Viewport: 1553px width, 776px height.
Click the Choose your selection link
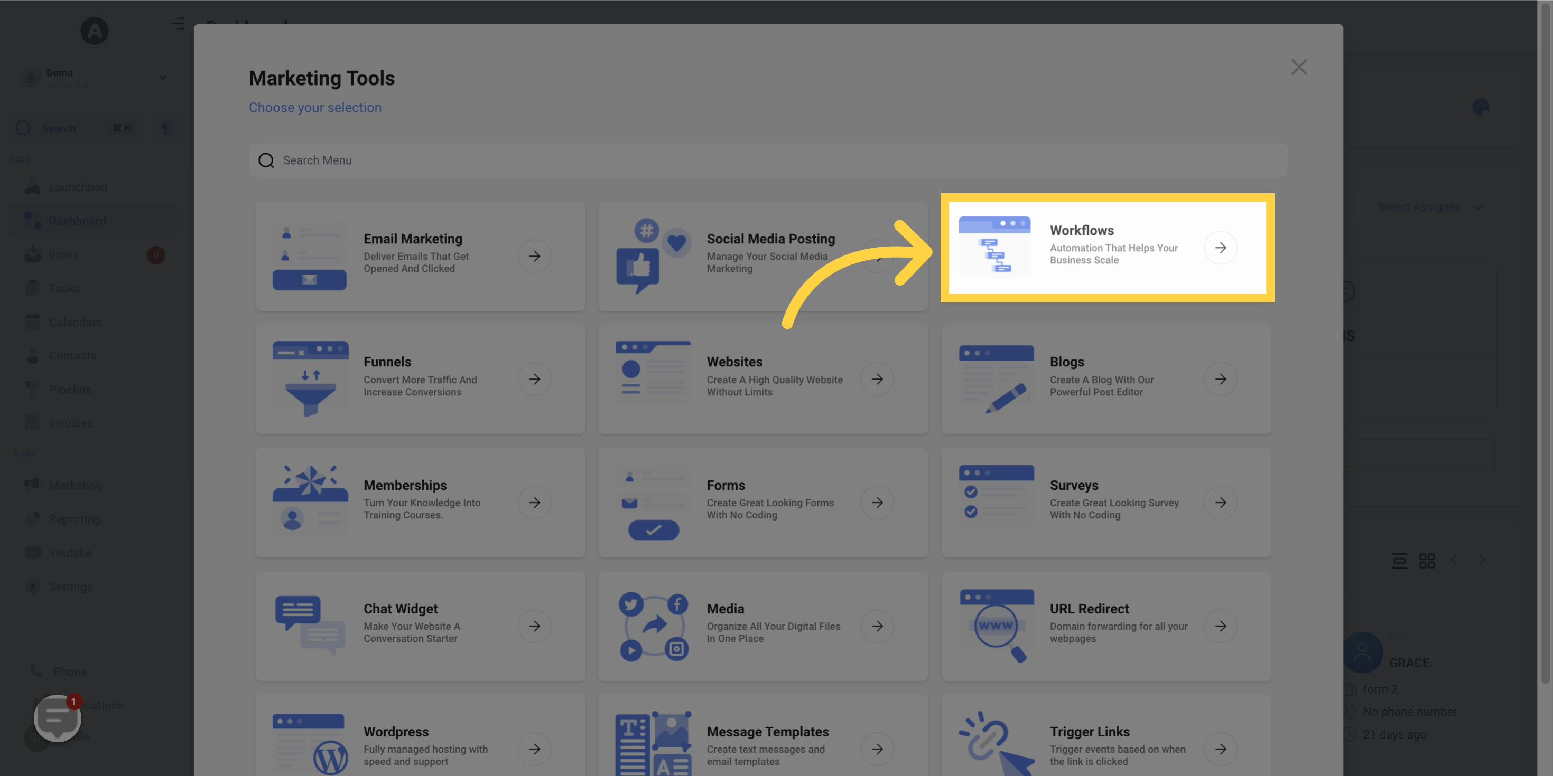click(x=315, y=107)
